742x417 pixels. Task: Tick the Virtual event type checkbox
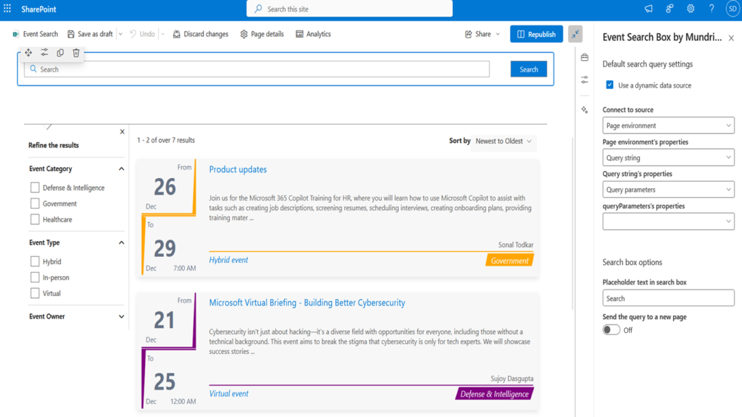35,293
